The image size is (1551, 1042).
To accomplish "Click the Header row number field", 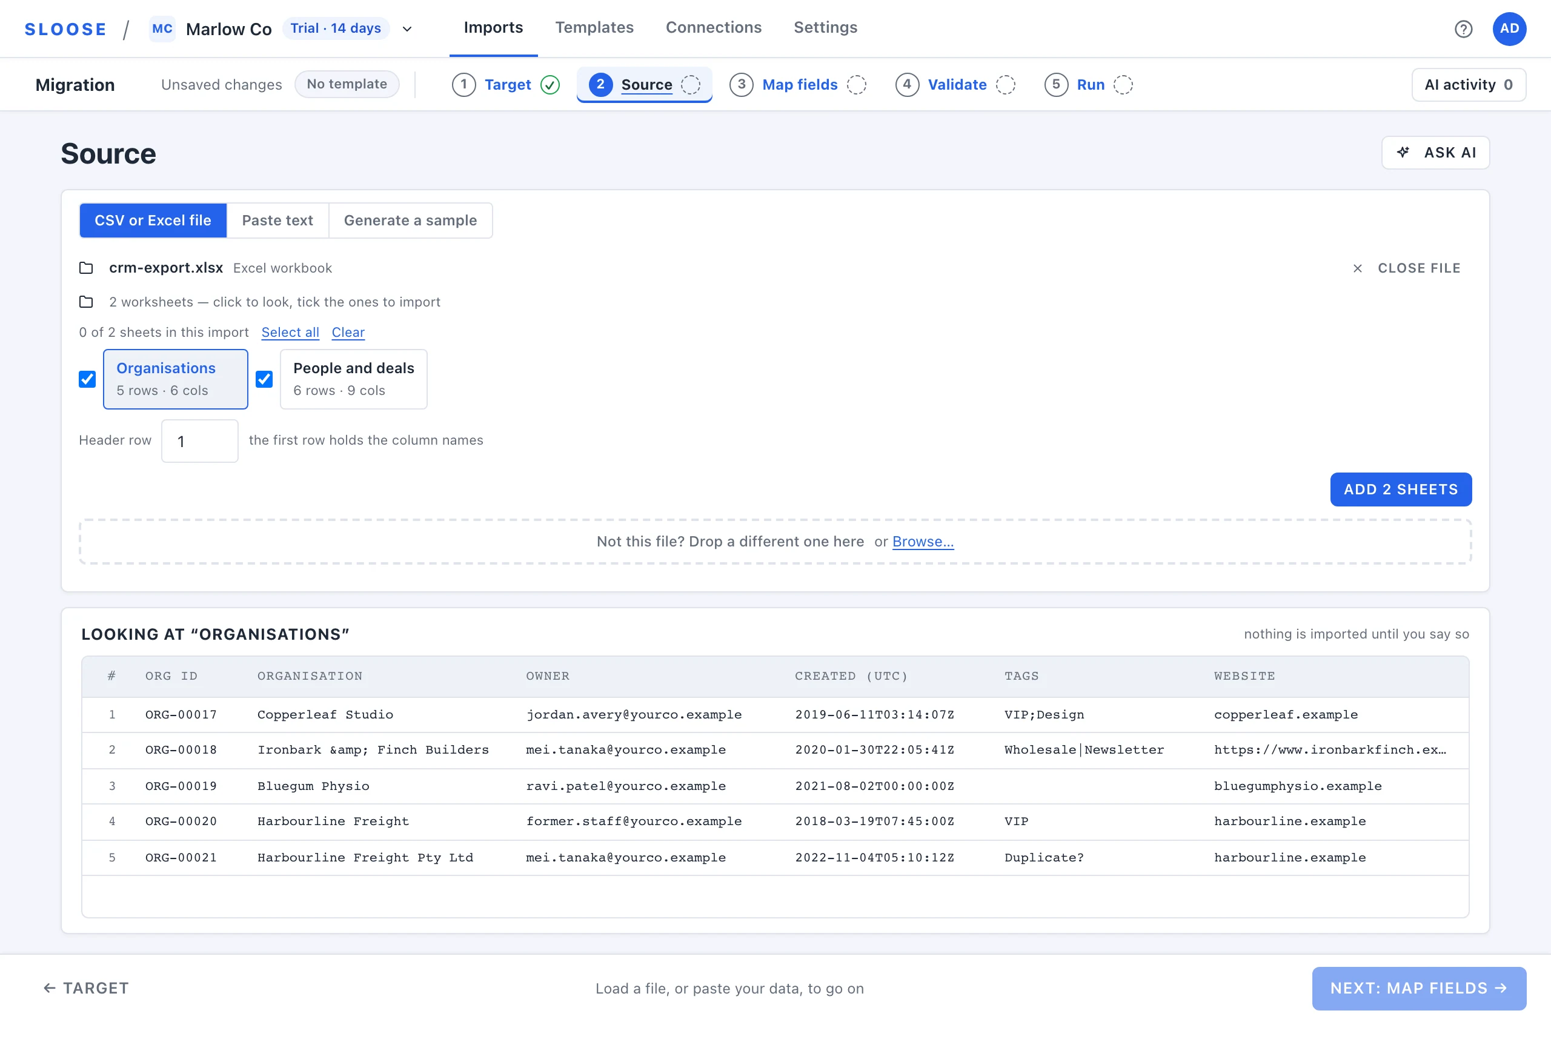I will [200, 440].
